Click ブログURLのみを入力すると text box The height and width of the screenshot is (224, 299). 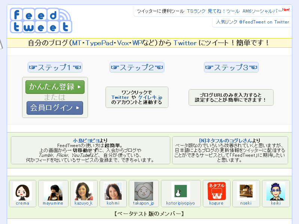click(231, 97)
